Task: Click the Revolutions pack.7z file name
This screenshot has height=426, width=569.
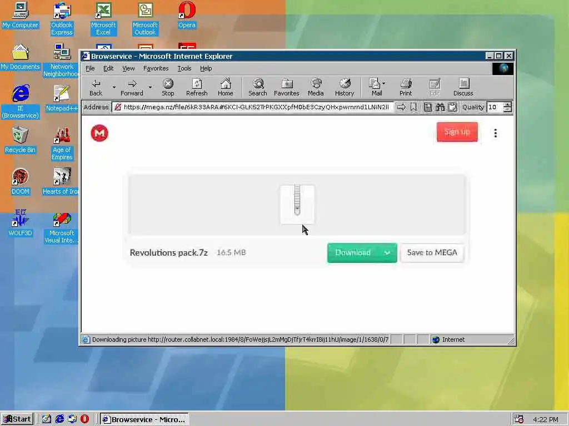Action: [169, 252]
